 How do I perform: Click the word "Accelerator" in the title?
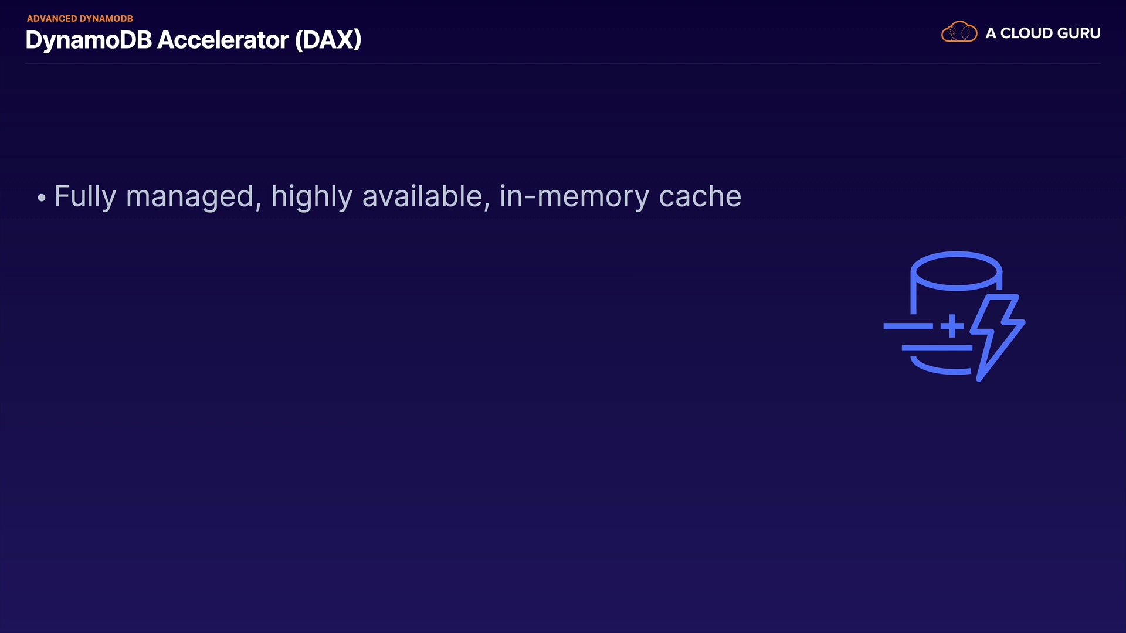[223, 40]
